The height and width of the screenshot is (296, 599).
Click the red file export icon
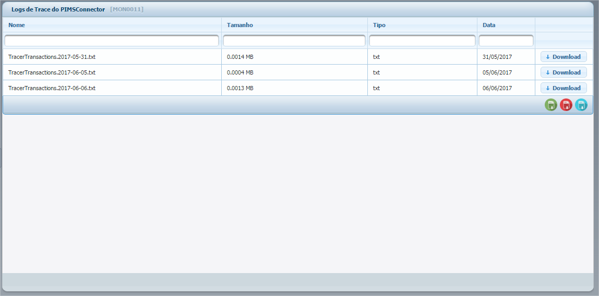pos(566,105)
